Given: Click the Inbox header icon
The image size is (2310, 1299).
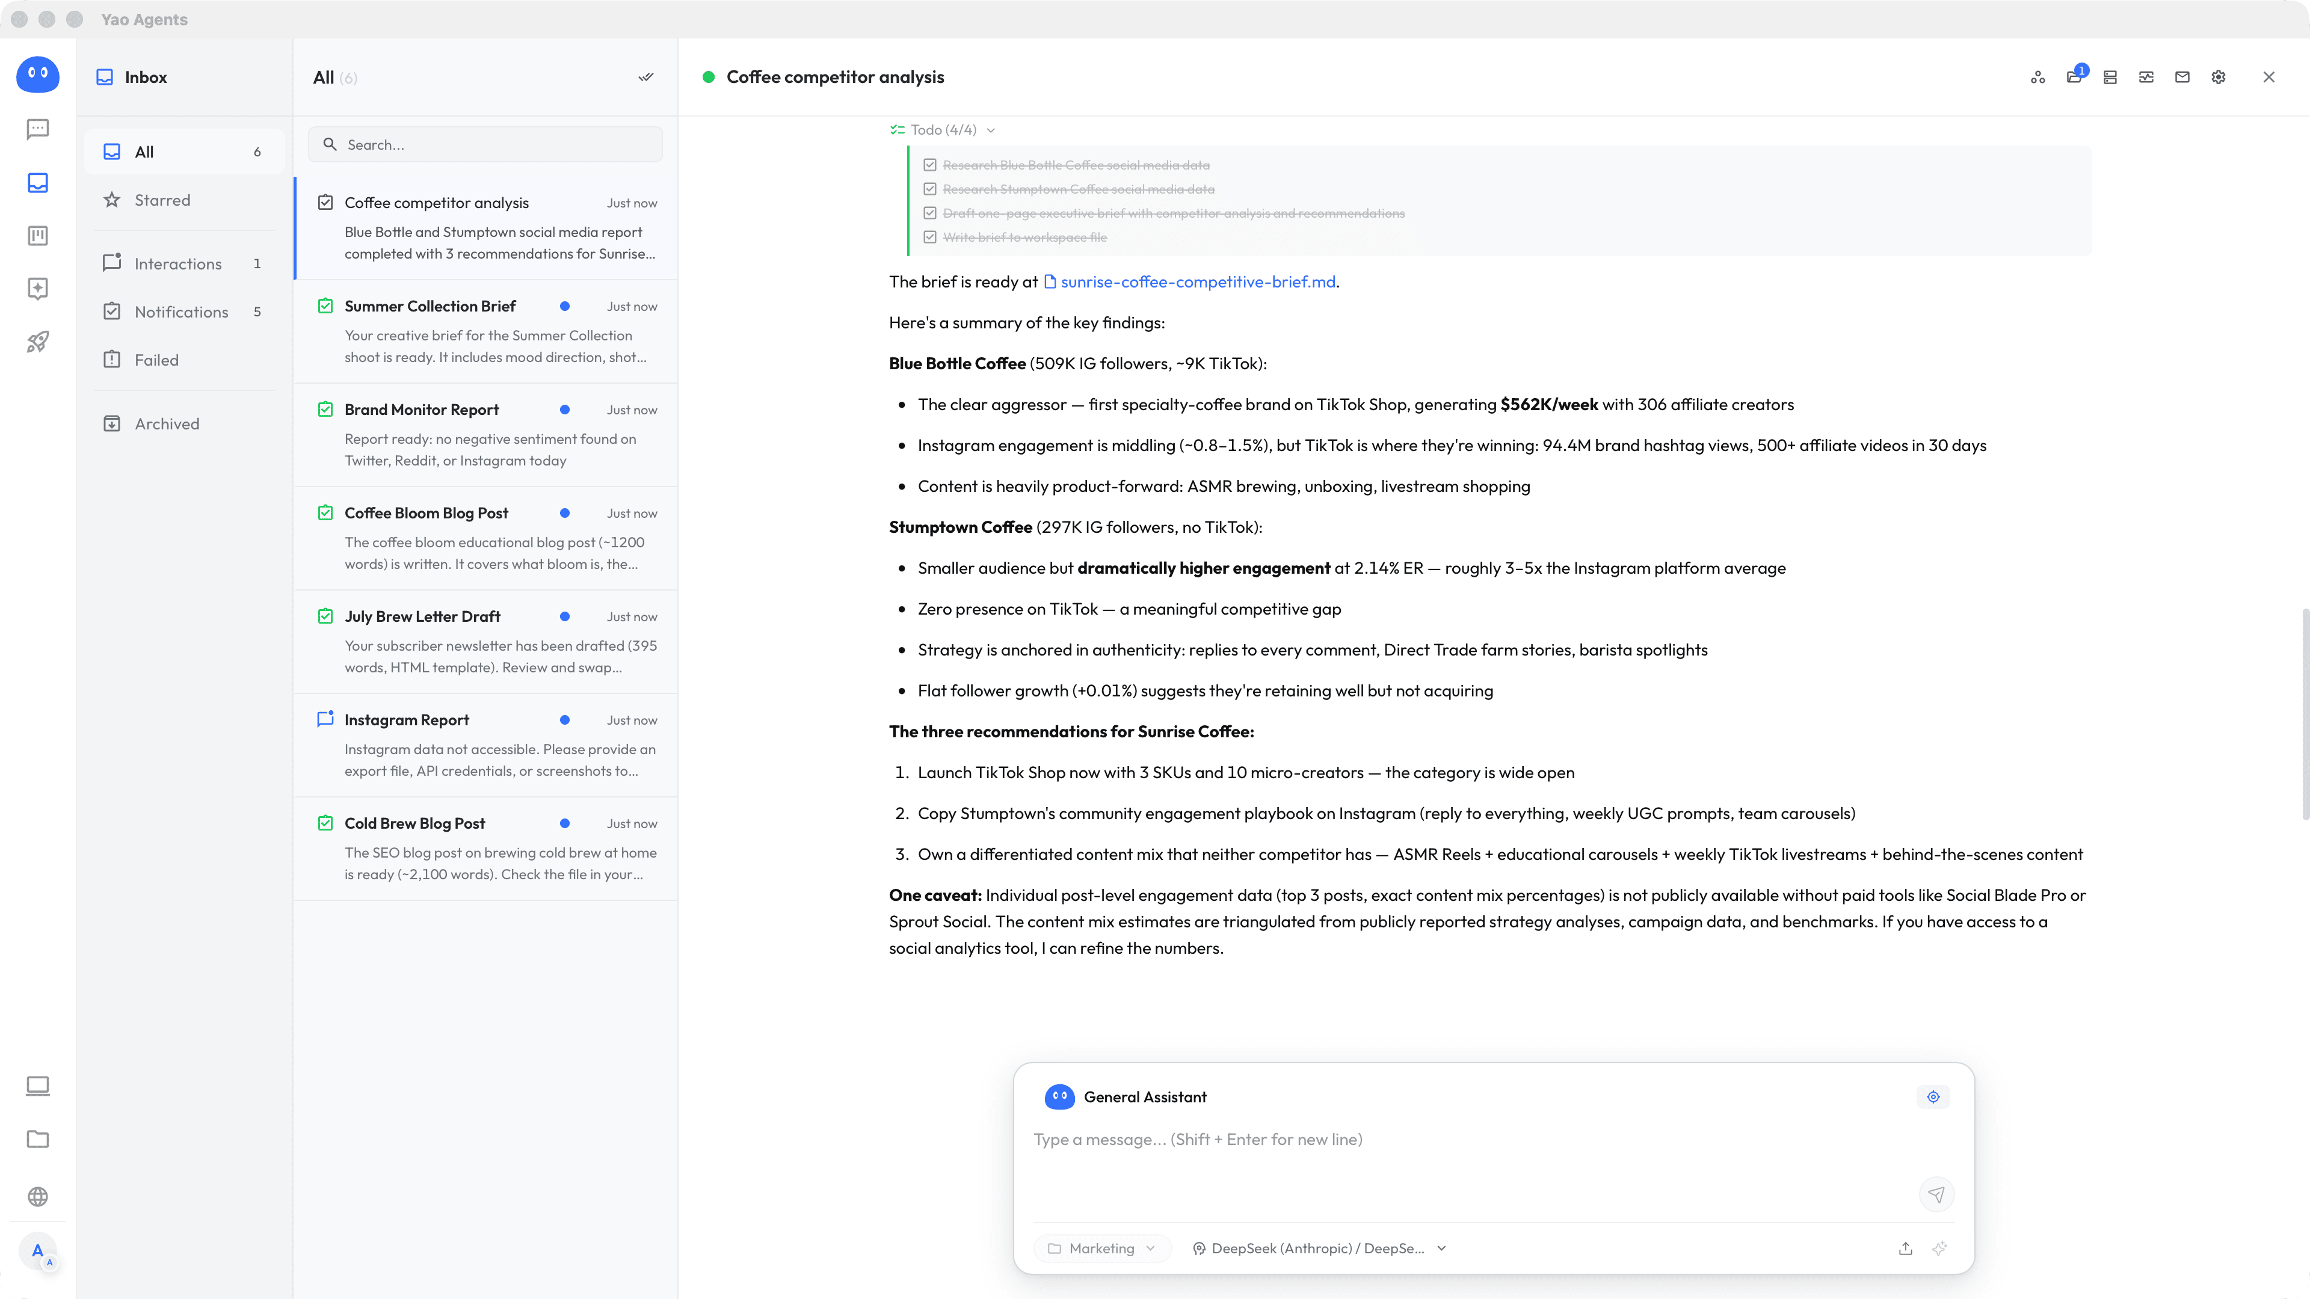Looking at the screenshot, I should (x=105, y=77).
